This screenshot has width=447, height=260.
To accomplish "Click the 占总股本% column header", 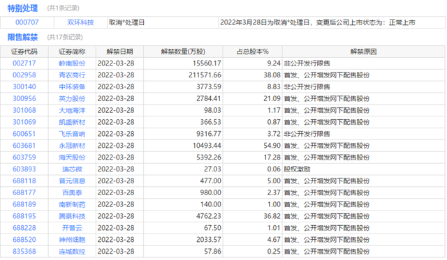I will (253, 52).
